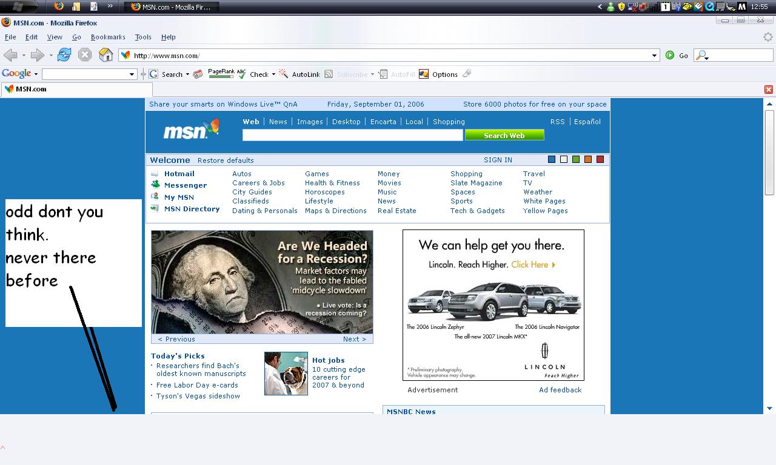Open Google Toolbar Options
The width and height of the screenshot is (776, 465).
pos(438,74)
